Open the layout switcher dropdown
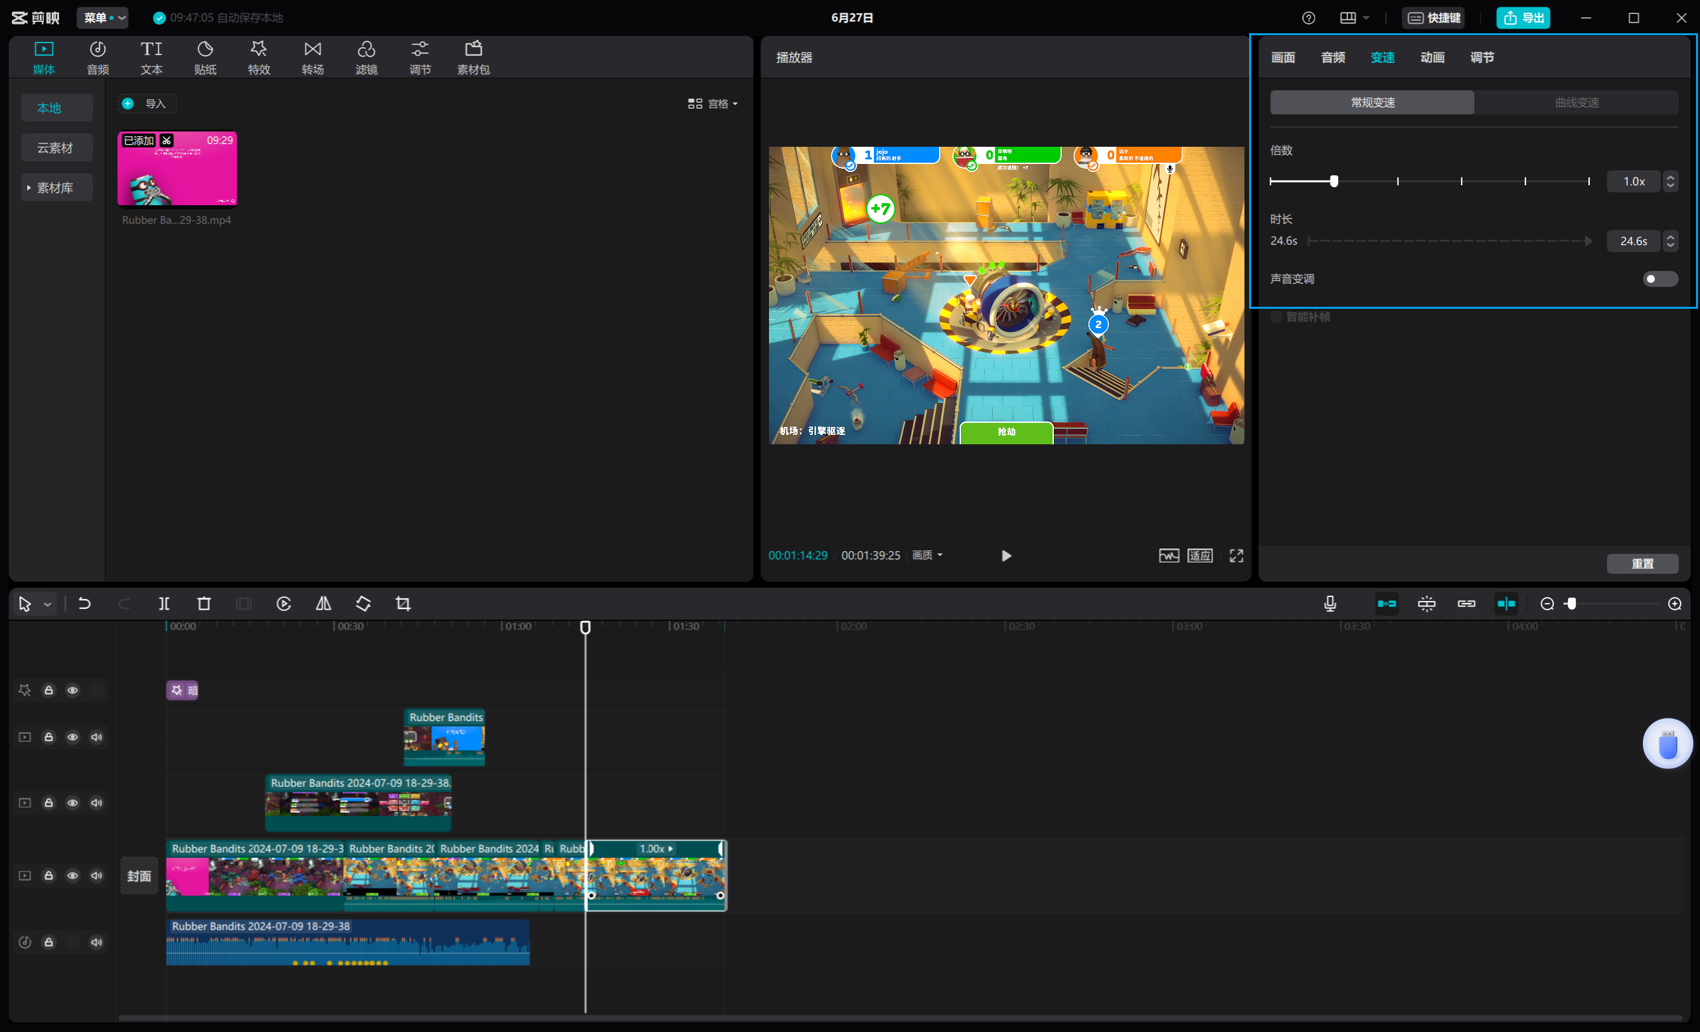Image resolution: width=1700 pixels, height=1032 pixels. click(1354, 18)
